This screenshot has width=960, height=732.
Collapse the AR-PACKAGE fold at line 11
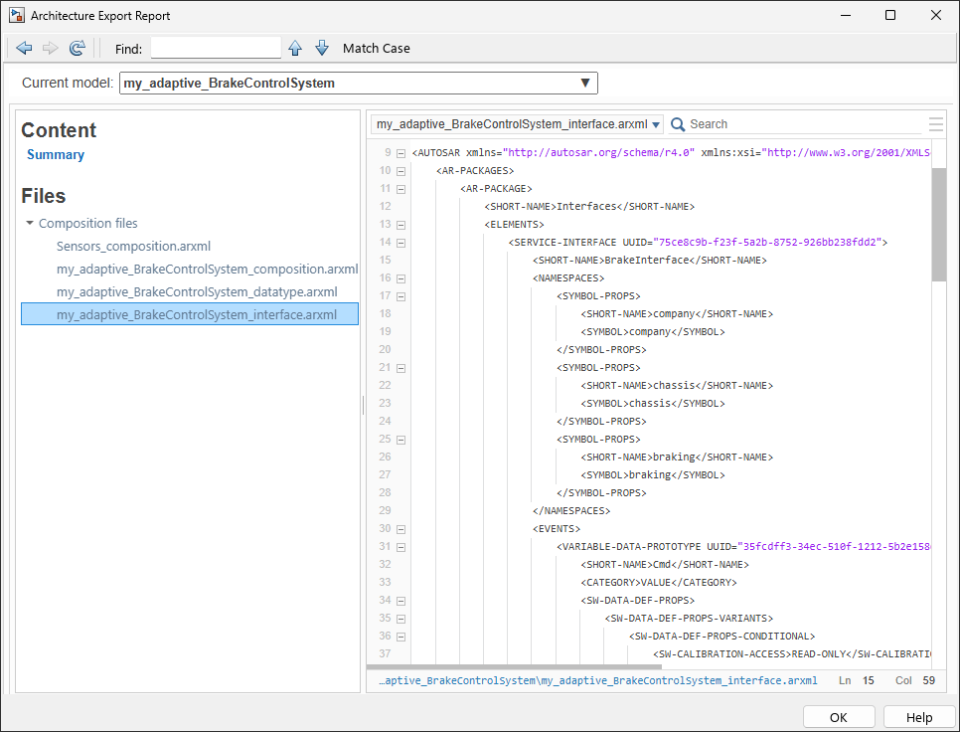[x=401, y=189]
